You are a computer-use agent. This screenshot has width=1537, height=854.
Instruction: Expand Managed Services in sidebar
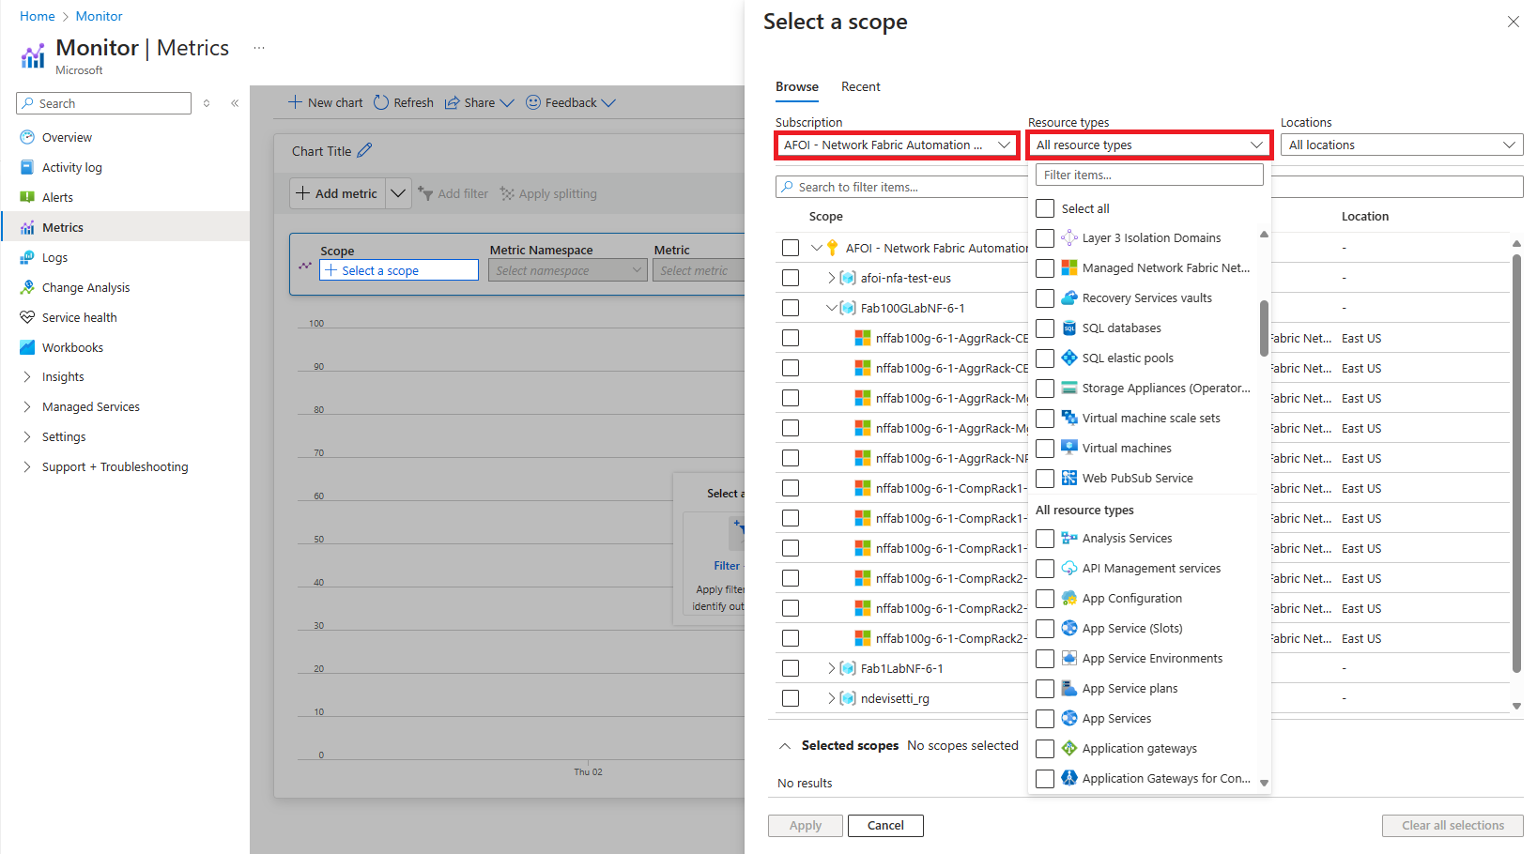27,406
